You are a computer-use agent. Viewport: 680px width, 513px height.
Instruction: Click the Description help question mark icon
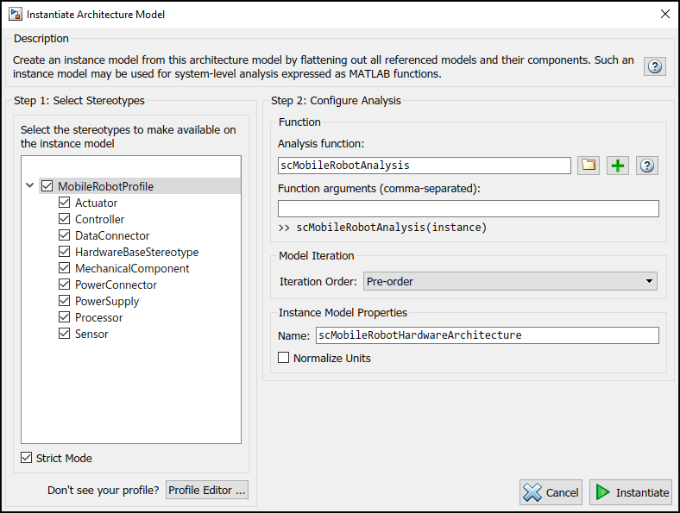point(655,66)
